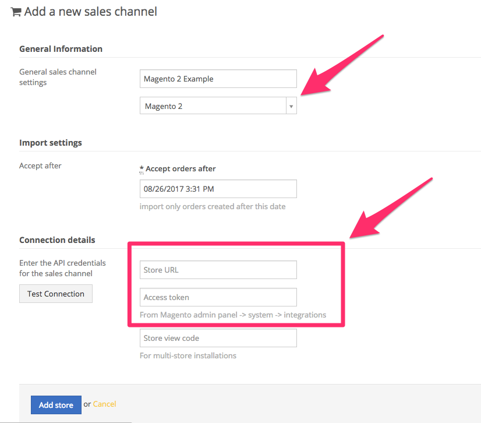Click the For multi-store installations hint text

(x=188, y=355)
